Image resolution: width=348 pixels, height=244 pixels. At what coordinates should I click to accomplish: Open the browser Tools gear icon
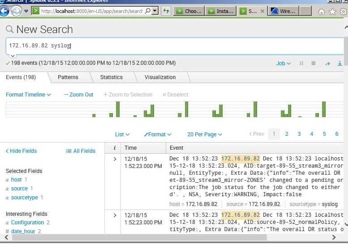point(344,12)
